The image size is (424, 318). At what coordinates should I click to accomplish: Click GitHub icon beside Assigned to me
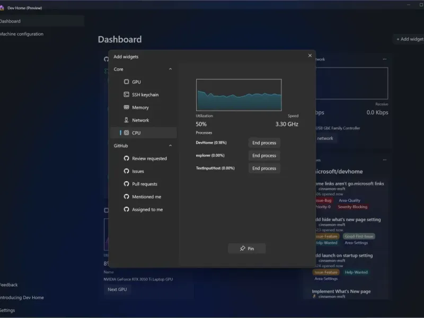tap(126, 209)
